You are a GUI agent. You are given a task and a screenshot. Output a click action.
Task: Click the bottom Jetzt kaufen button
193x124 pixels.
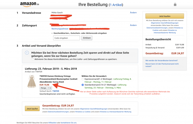(32, 109)
